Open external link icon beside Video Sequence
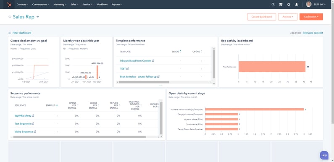The height and width of the screenshot is (162, 334). point(35,131)
